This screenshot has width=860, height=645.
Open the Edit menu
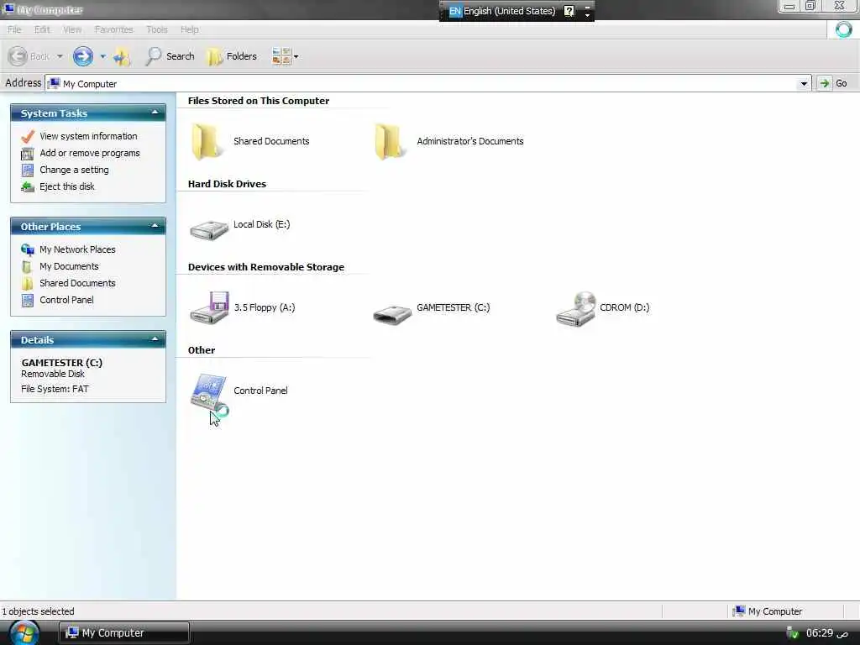click(x=42, y=29)
